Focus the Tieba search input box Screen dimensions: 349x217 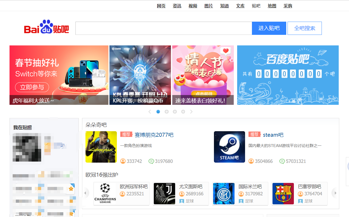pos(164,28)
